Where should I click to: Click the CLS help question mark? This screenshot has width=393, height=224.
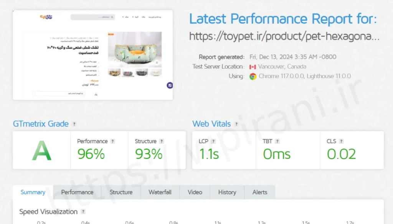click(x=341, y=141)
